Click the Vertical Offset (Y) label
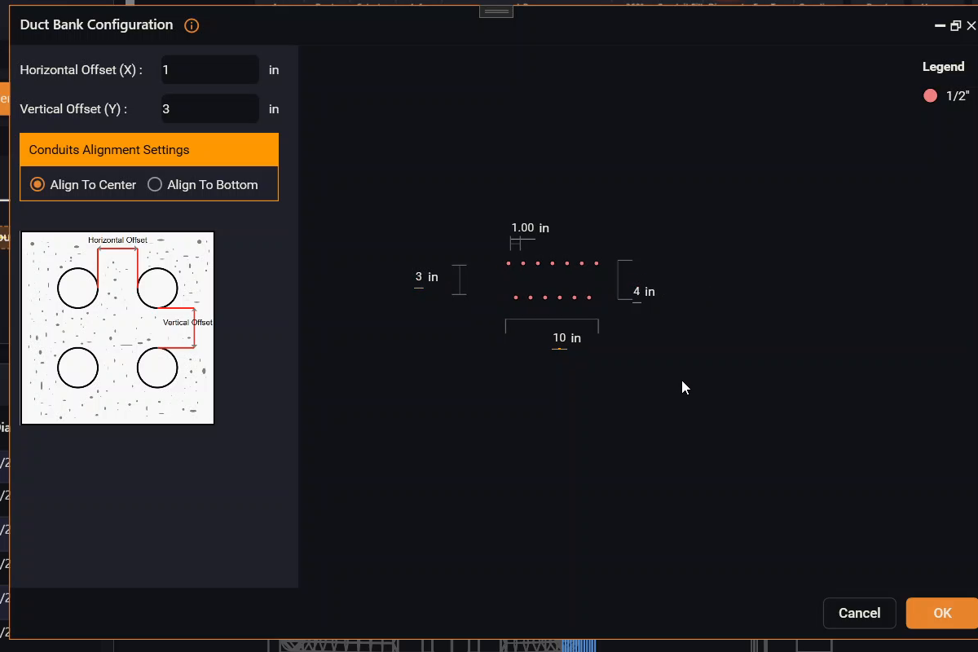Image resolution: width=978 pixels, height=652 pixels. point(73,108)
